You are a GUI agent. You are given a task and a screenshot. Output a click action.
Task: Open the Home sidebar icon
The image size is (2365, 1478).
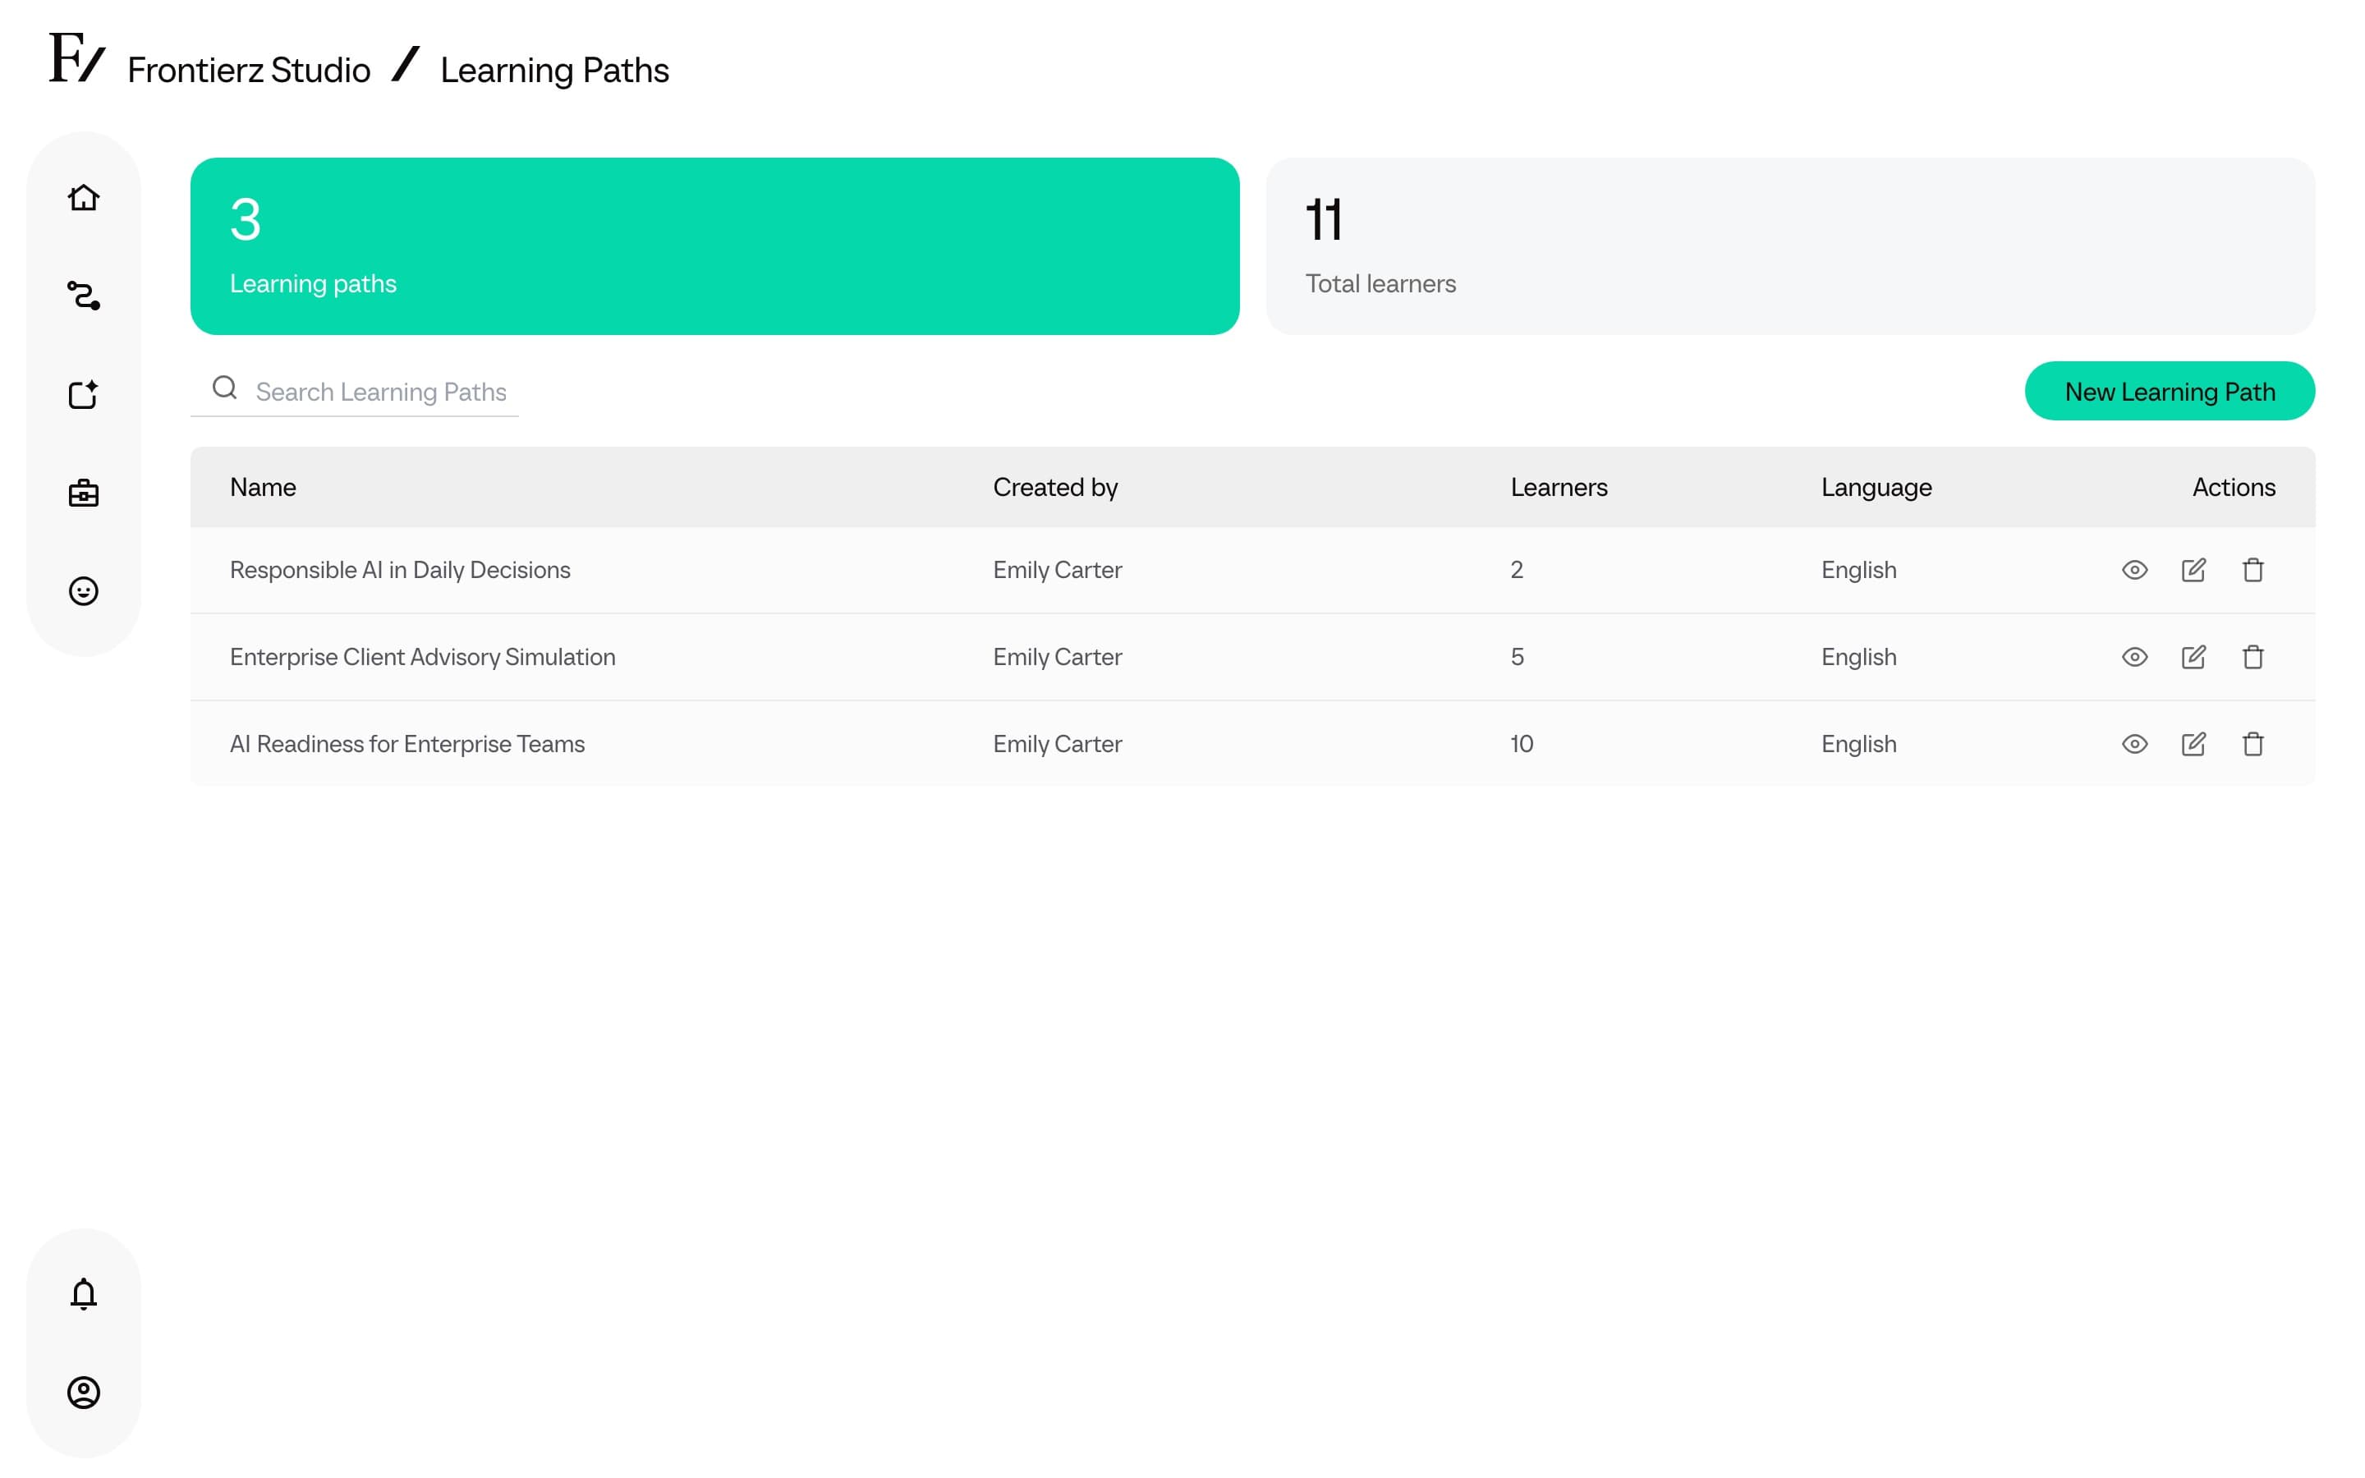coord(83,197)
